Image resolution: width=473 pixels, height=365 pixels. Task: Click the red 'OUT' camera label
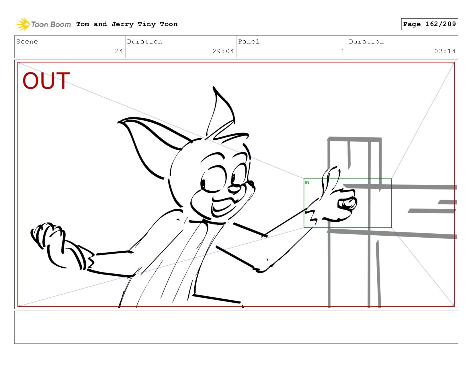46,81
